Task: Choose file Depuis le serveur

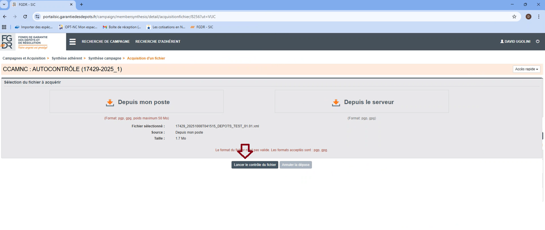Action: 362,102
